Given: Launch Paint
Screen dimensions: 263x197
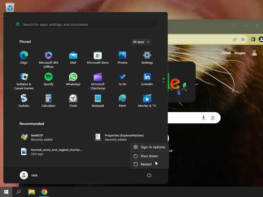Looking at the screenshot, I should [123, 101].
